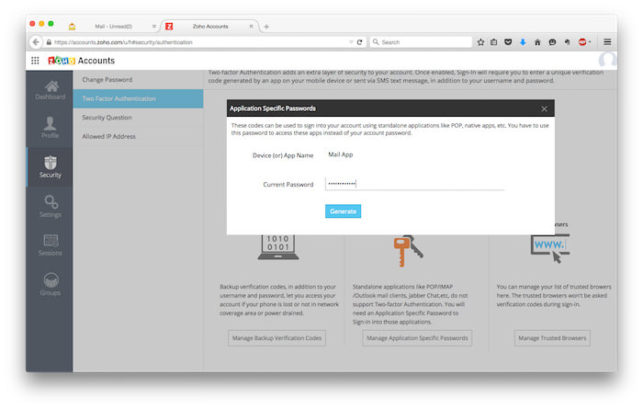Close the Application Specific Passwords dialog
Viewport: 643px width, 409px height.
click(544, 108)
